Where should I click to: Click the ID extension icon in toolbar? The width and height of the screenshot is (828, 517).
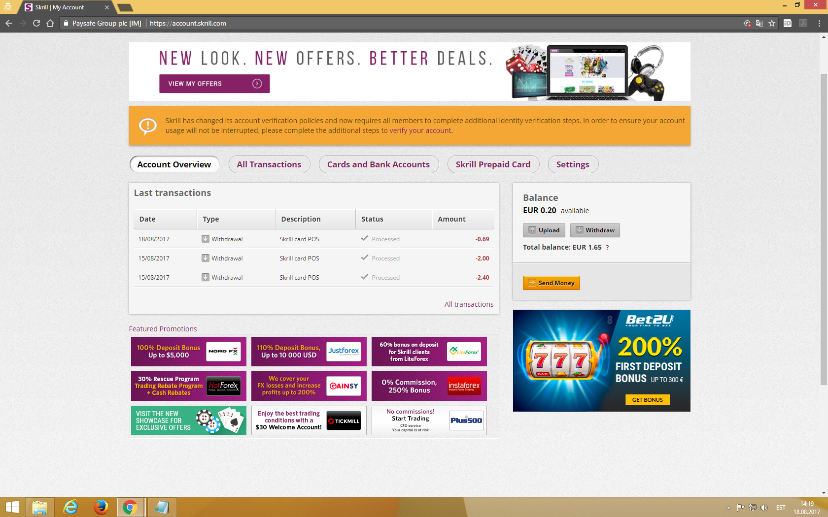(788, 23)
